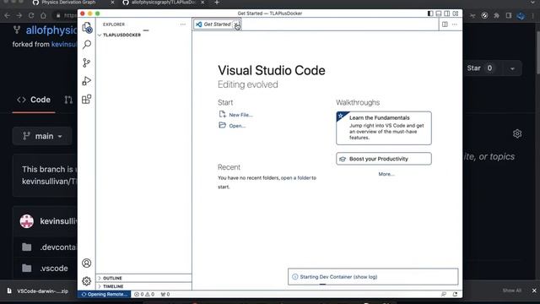Open the Accounts menu icon

coord(87,263)
